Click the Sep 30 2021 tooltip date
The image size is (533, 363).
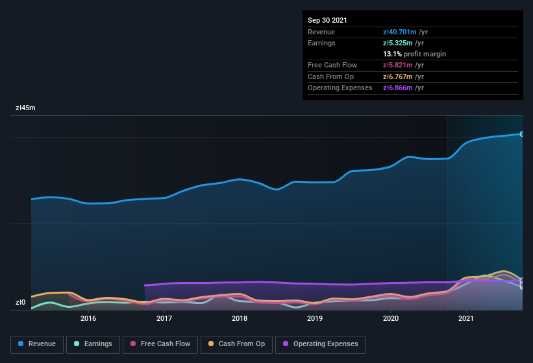tap(327, 20)
